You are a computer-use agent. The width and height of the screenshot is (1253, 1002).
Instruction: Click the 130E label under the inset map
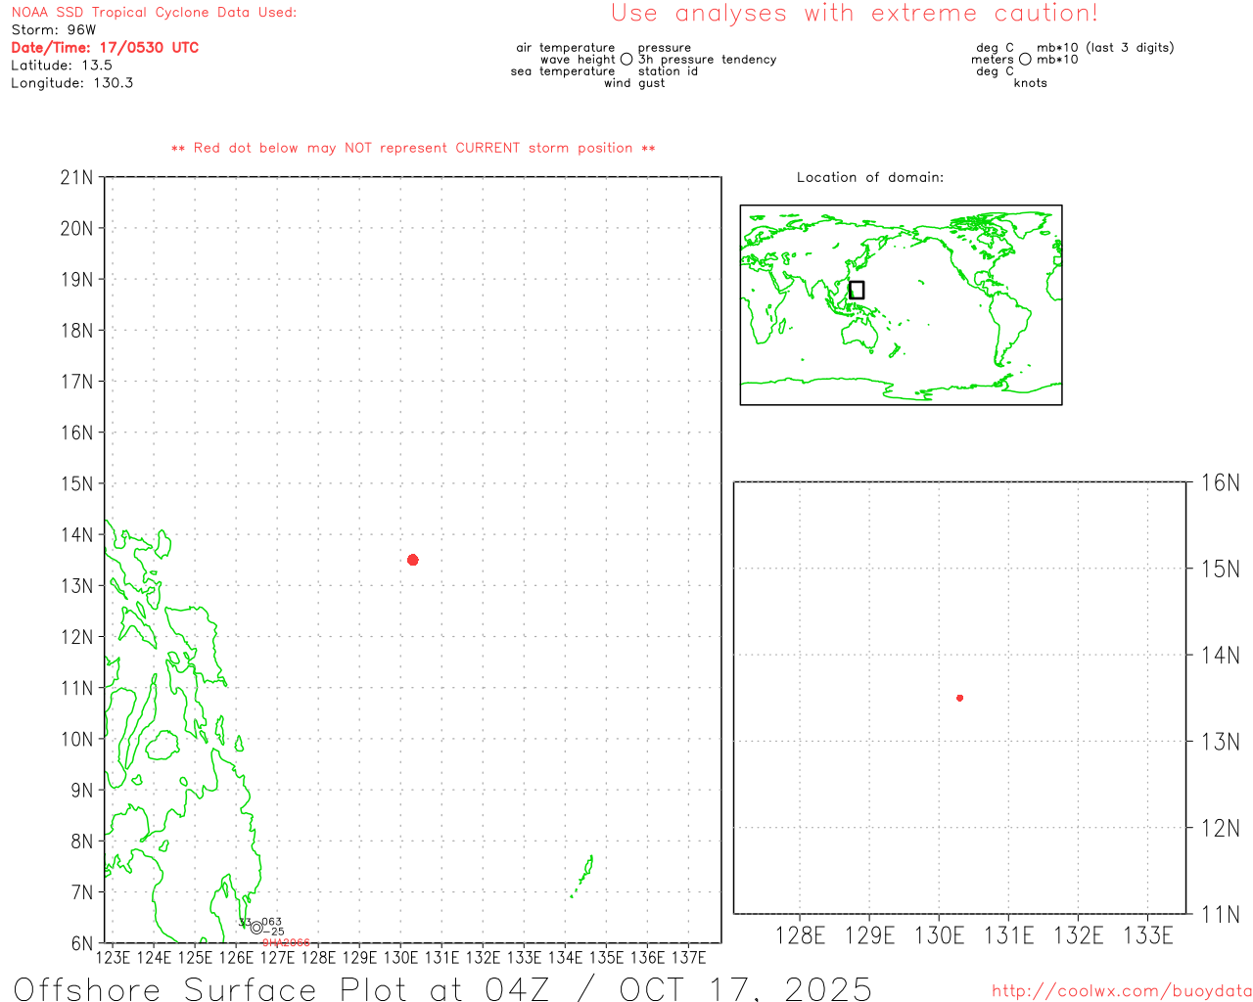(x=939, y=936)
